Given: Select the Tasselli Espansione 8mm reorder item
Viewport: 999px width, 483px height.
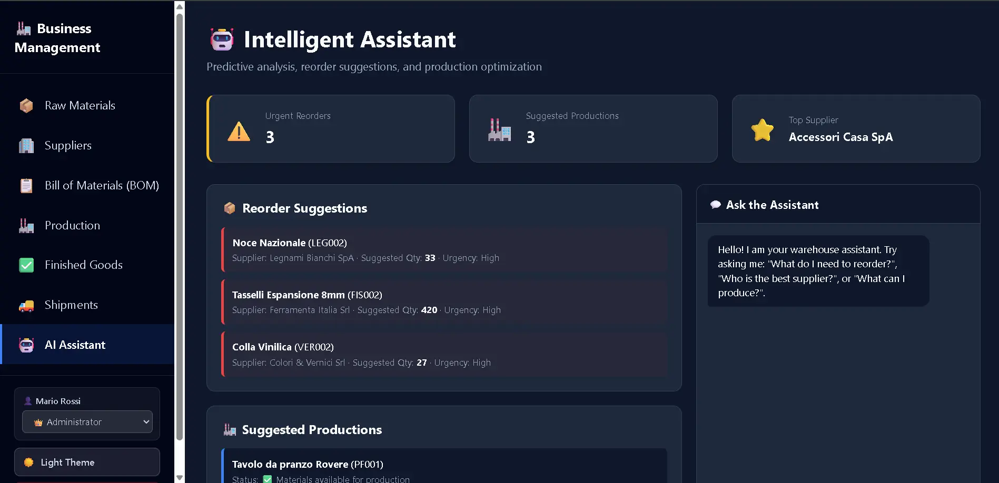Looking at the screenshot, I should [x=444, y=302].
